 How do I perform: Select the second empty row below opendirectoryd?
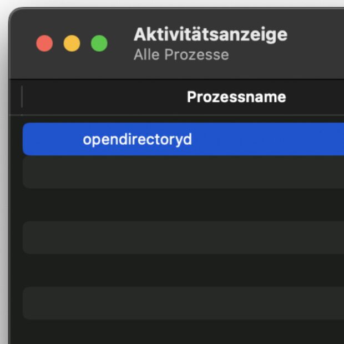pyautogui.click(x=183, y=205)
